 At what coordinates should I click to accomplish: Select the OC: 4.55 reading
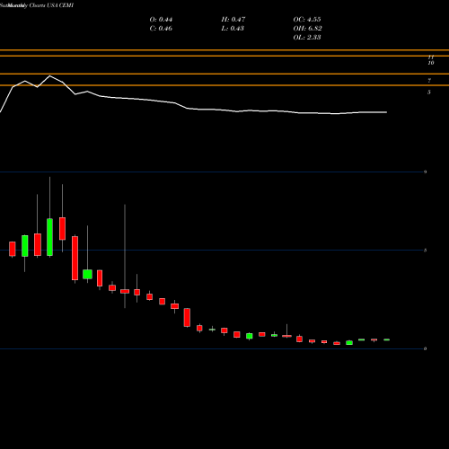(307, 20)
